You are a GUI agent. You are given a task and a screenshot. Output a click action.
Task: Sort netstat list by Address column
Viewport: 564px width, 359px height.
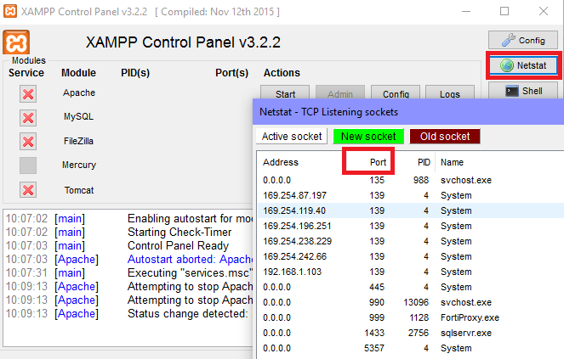click(x=281, y=162)
